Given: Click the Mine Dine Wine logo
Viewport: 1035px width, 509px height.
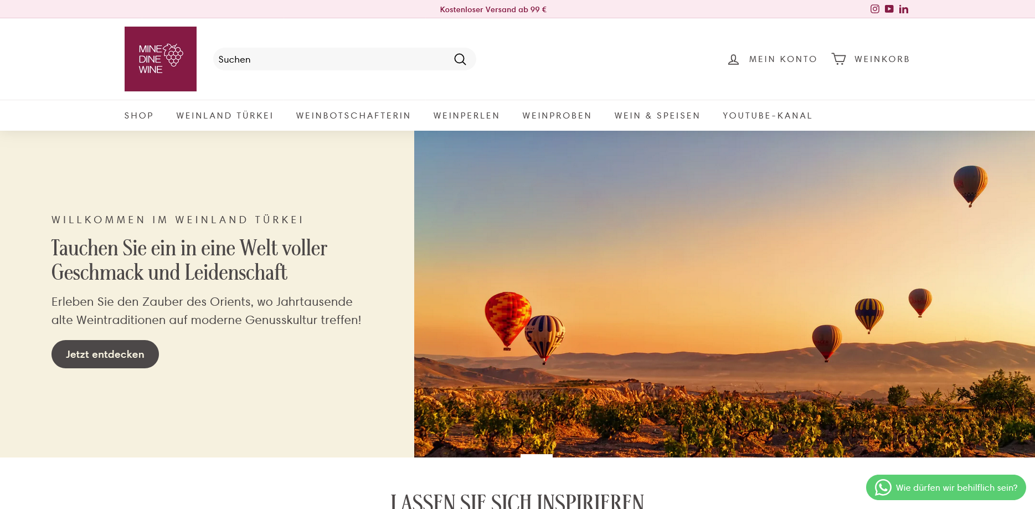Looking at the screenshot, I should (x=161, y=59).
